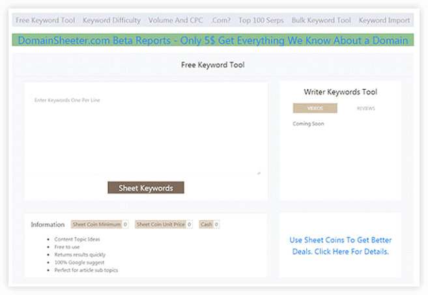Open the Keyword Difficulty menu item

pyautogui.click(x=111, y=20)
